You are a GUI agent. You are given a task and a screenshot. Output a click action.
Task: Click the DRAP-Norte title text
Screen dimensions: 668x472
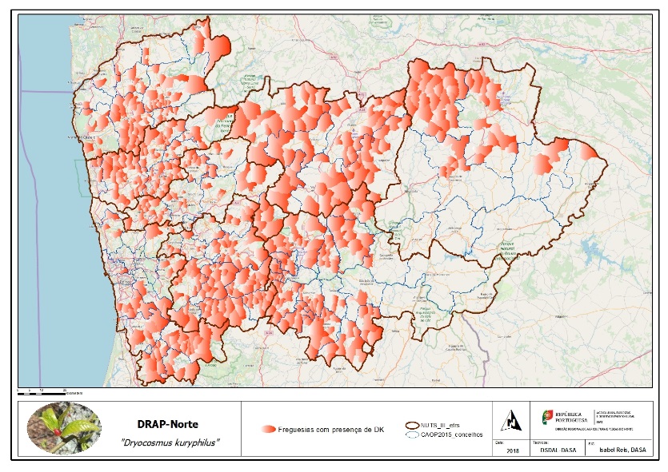point(167,424)
